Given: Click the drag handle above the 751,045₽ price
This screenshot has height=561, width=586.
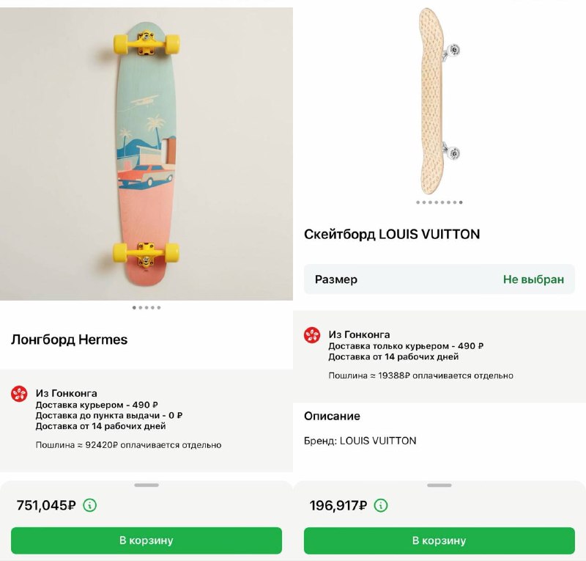Looking at the screenshot, I should (x=146, y=485).
